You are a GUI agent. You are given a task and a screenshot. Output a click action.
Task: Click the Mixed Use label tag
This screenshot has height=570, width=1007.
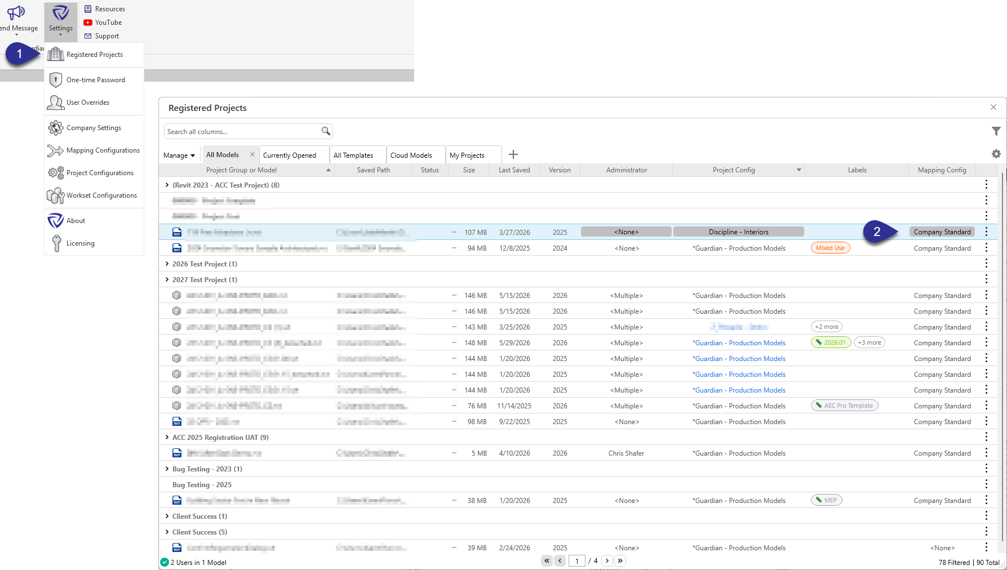point(830,248)
